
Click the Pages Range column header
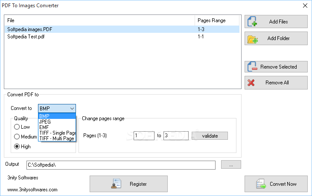[217, 20]
